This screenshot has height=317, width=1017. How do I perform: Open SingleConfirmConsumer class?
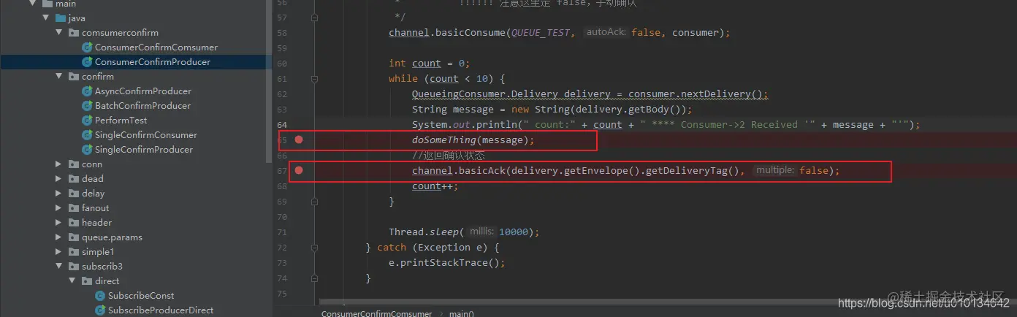(145, 135)
